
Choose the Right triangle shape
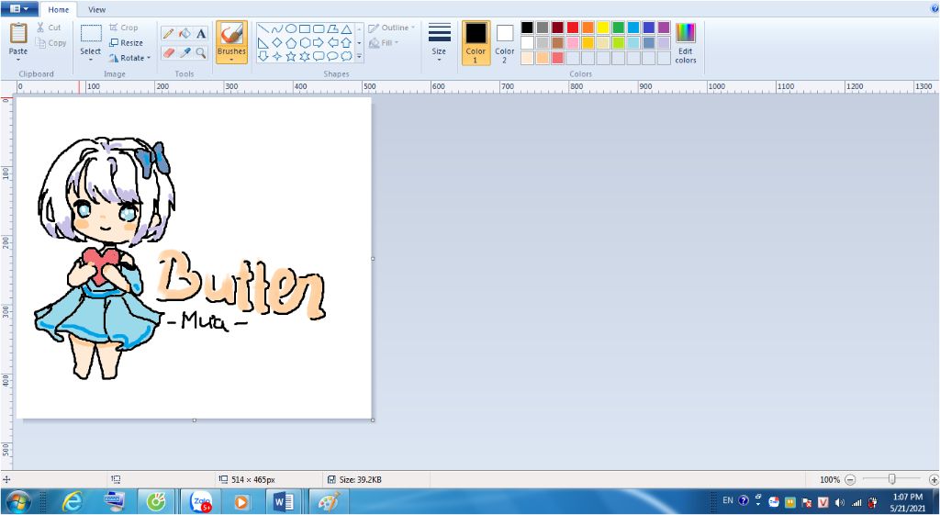[263, 42]
